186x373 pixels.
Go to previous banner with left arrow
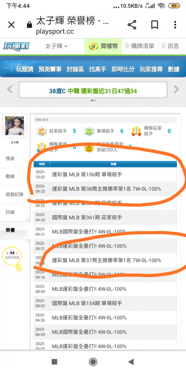[10, 90]
